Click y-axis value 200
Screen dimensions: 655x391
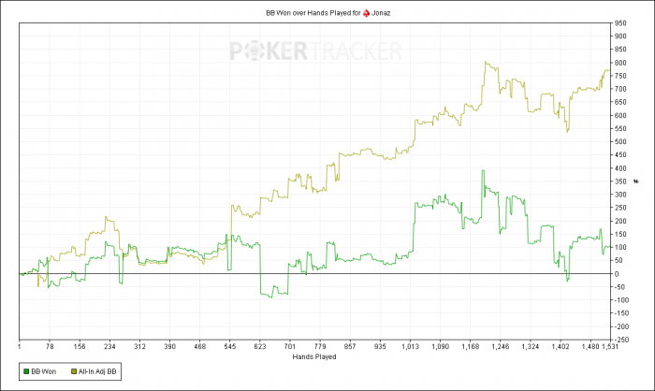(x=620, y=221)
